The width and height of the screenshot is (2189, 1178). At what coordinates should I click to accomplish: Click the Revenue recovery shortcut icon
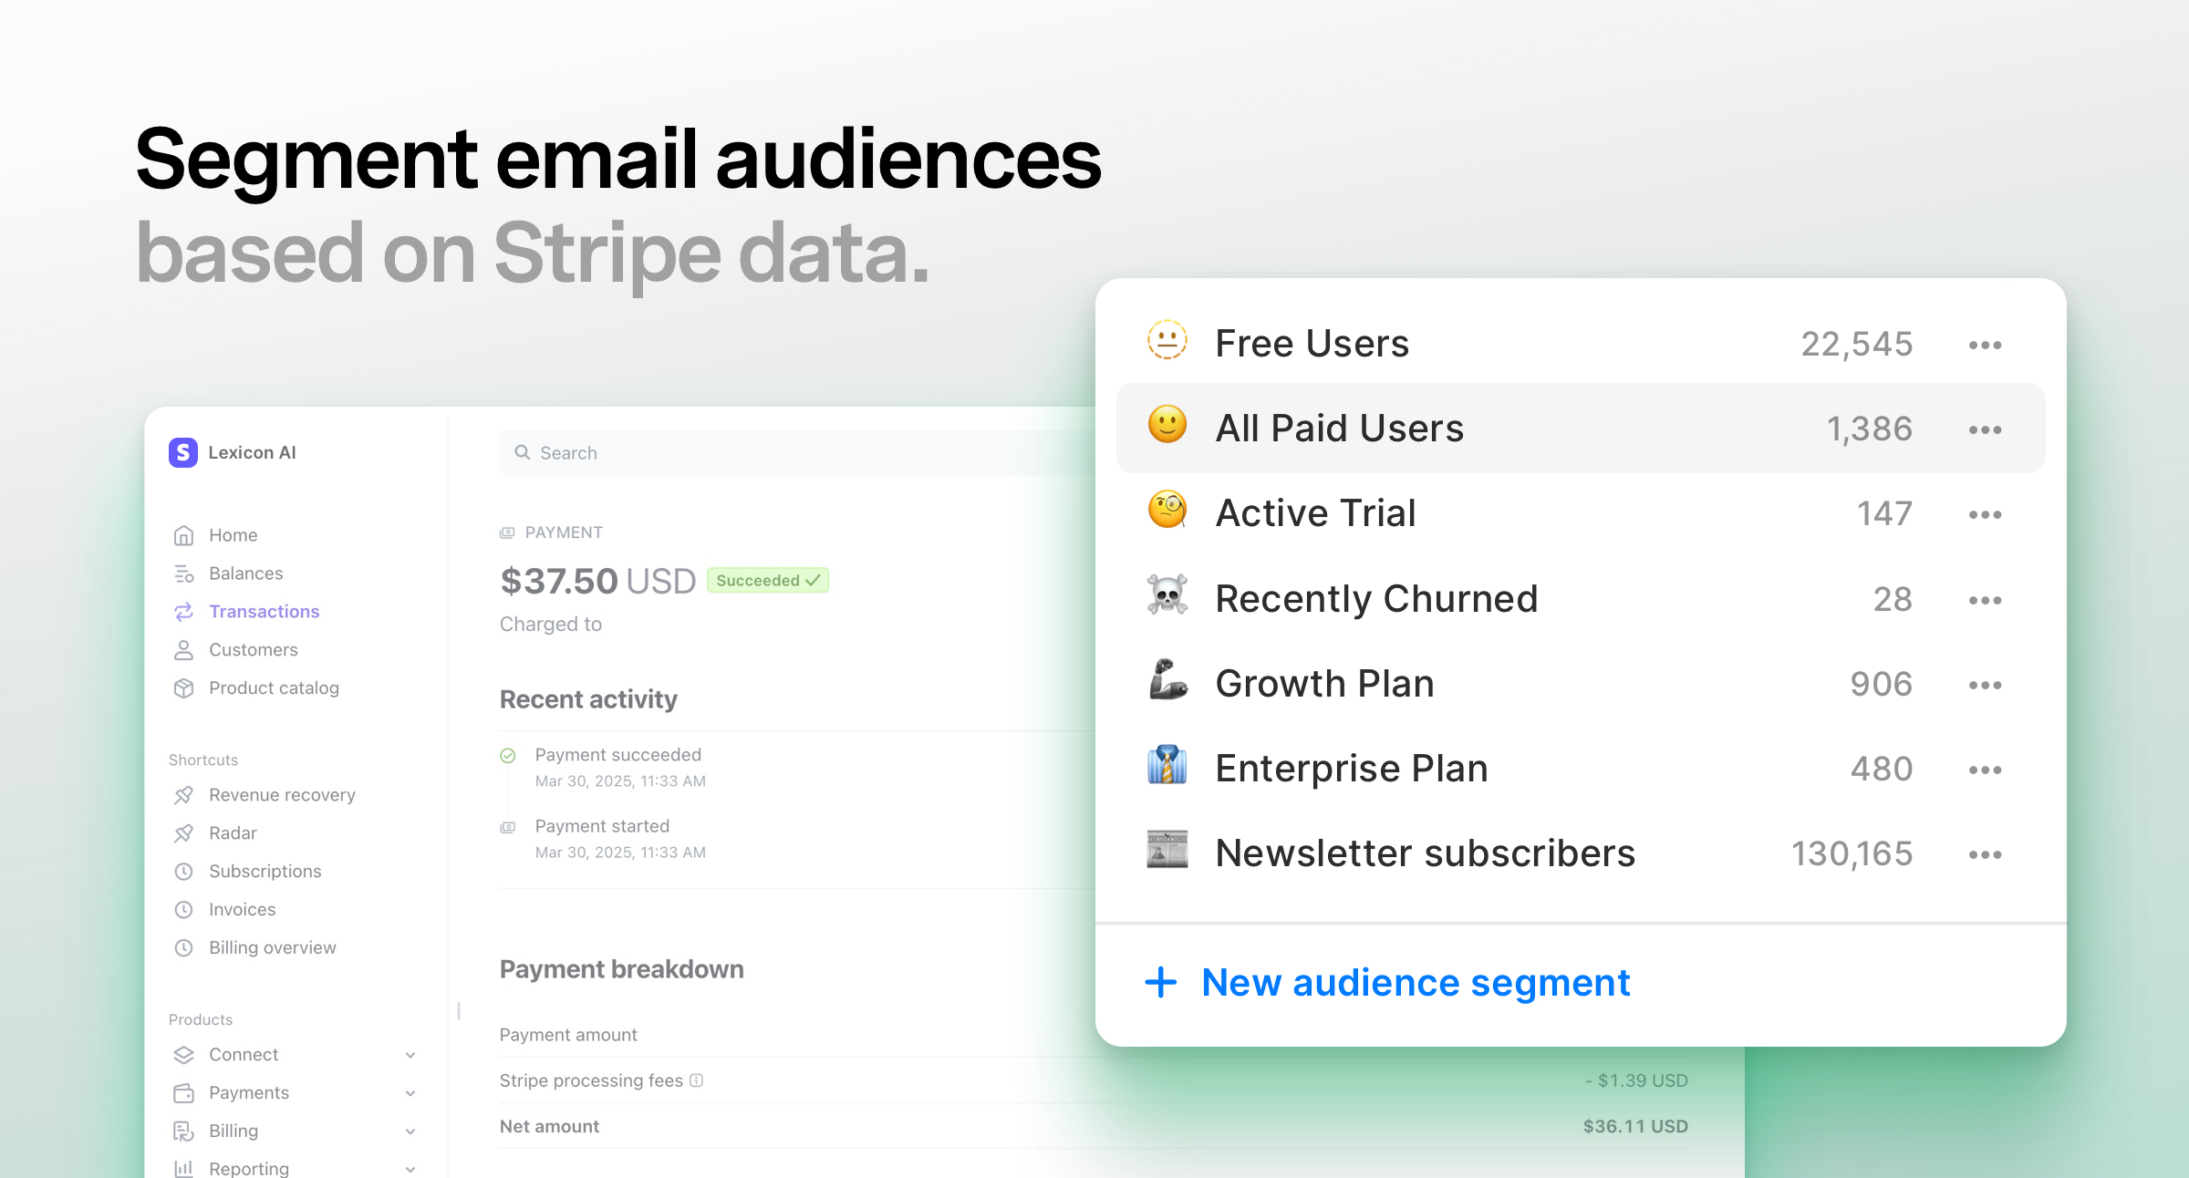[x=182, y=794]
